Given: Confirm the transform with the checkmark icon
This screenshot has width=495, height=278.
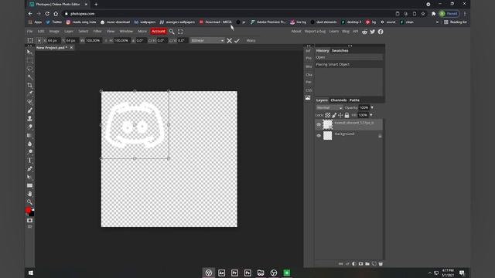Looking at the screenshot, I should click(x=237, y=41).
